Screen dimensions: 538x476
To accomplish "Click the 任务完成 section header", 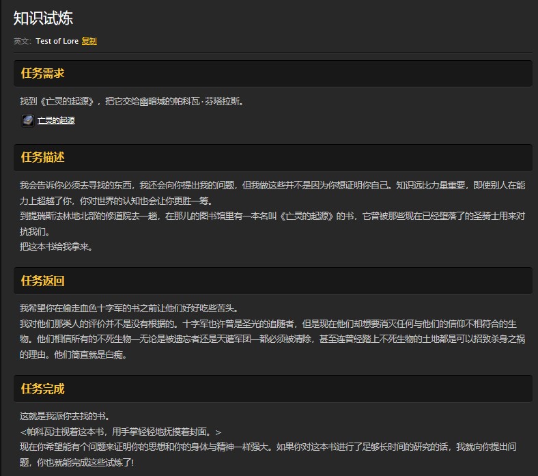I will [43, 389].
